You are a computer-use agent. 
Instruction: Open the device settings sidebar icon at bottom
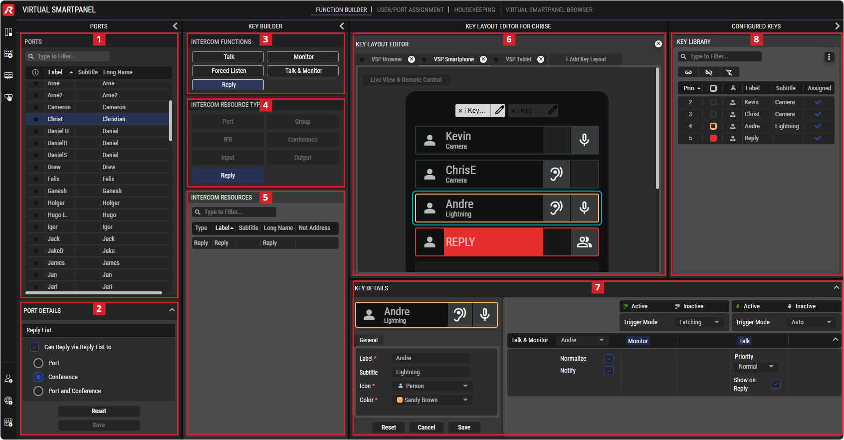coord(8,422)
